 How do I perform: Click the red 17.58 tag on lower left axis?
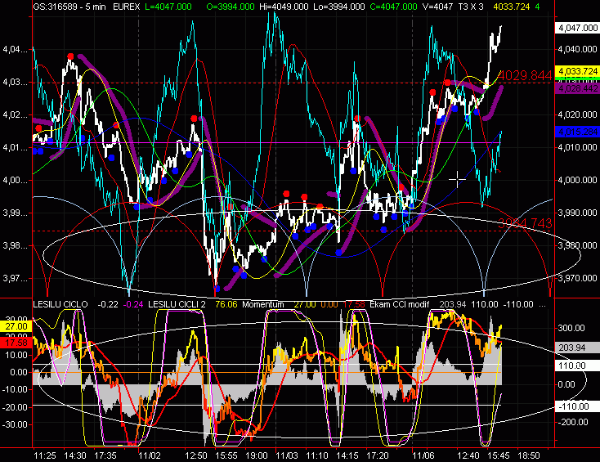click(x=16, y=343)
